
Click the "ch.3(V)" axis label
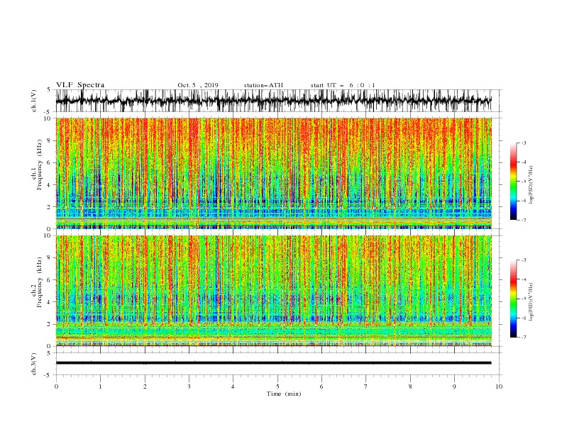pyautogui.click(x=34, y=364)
